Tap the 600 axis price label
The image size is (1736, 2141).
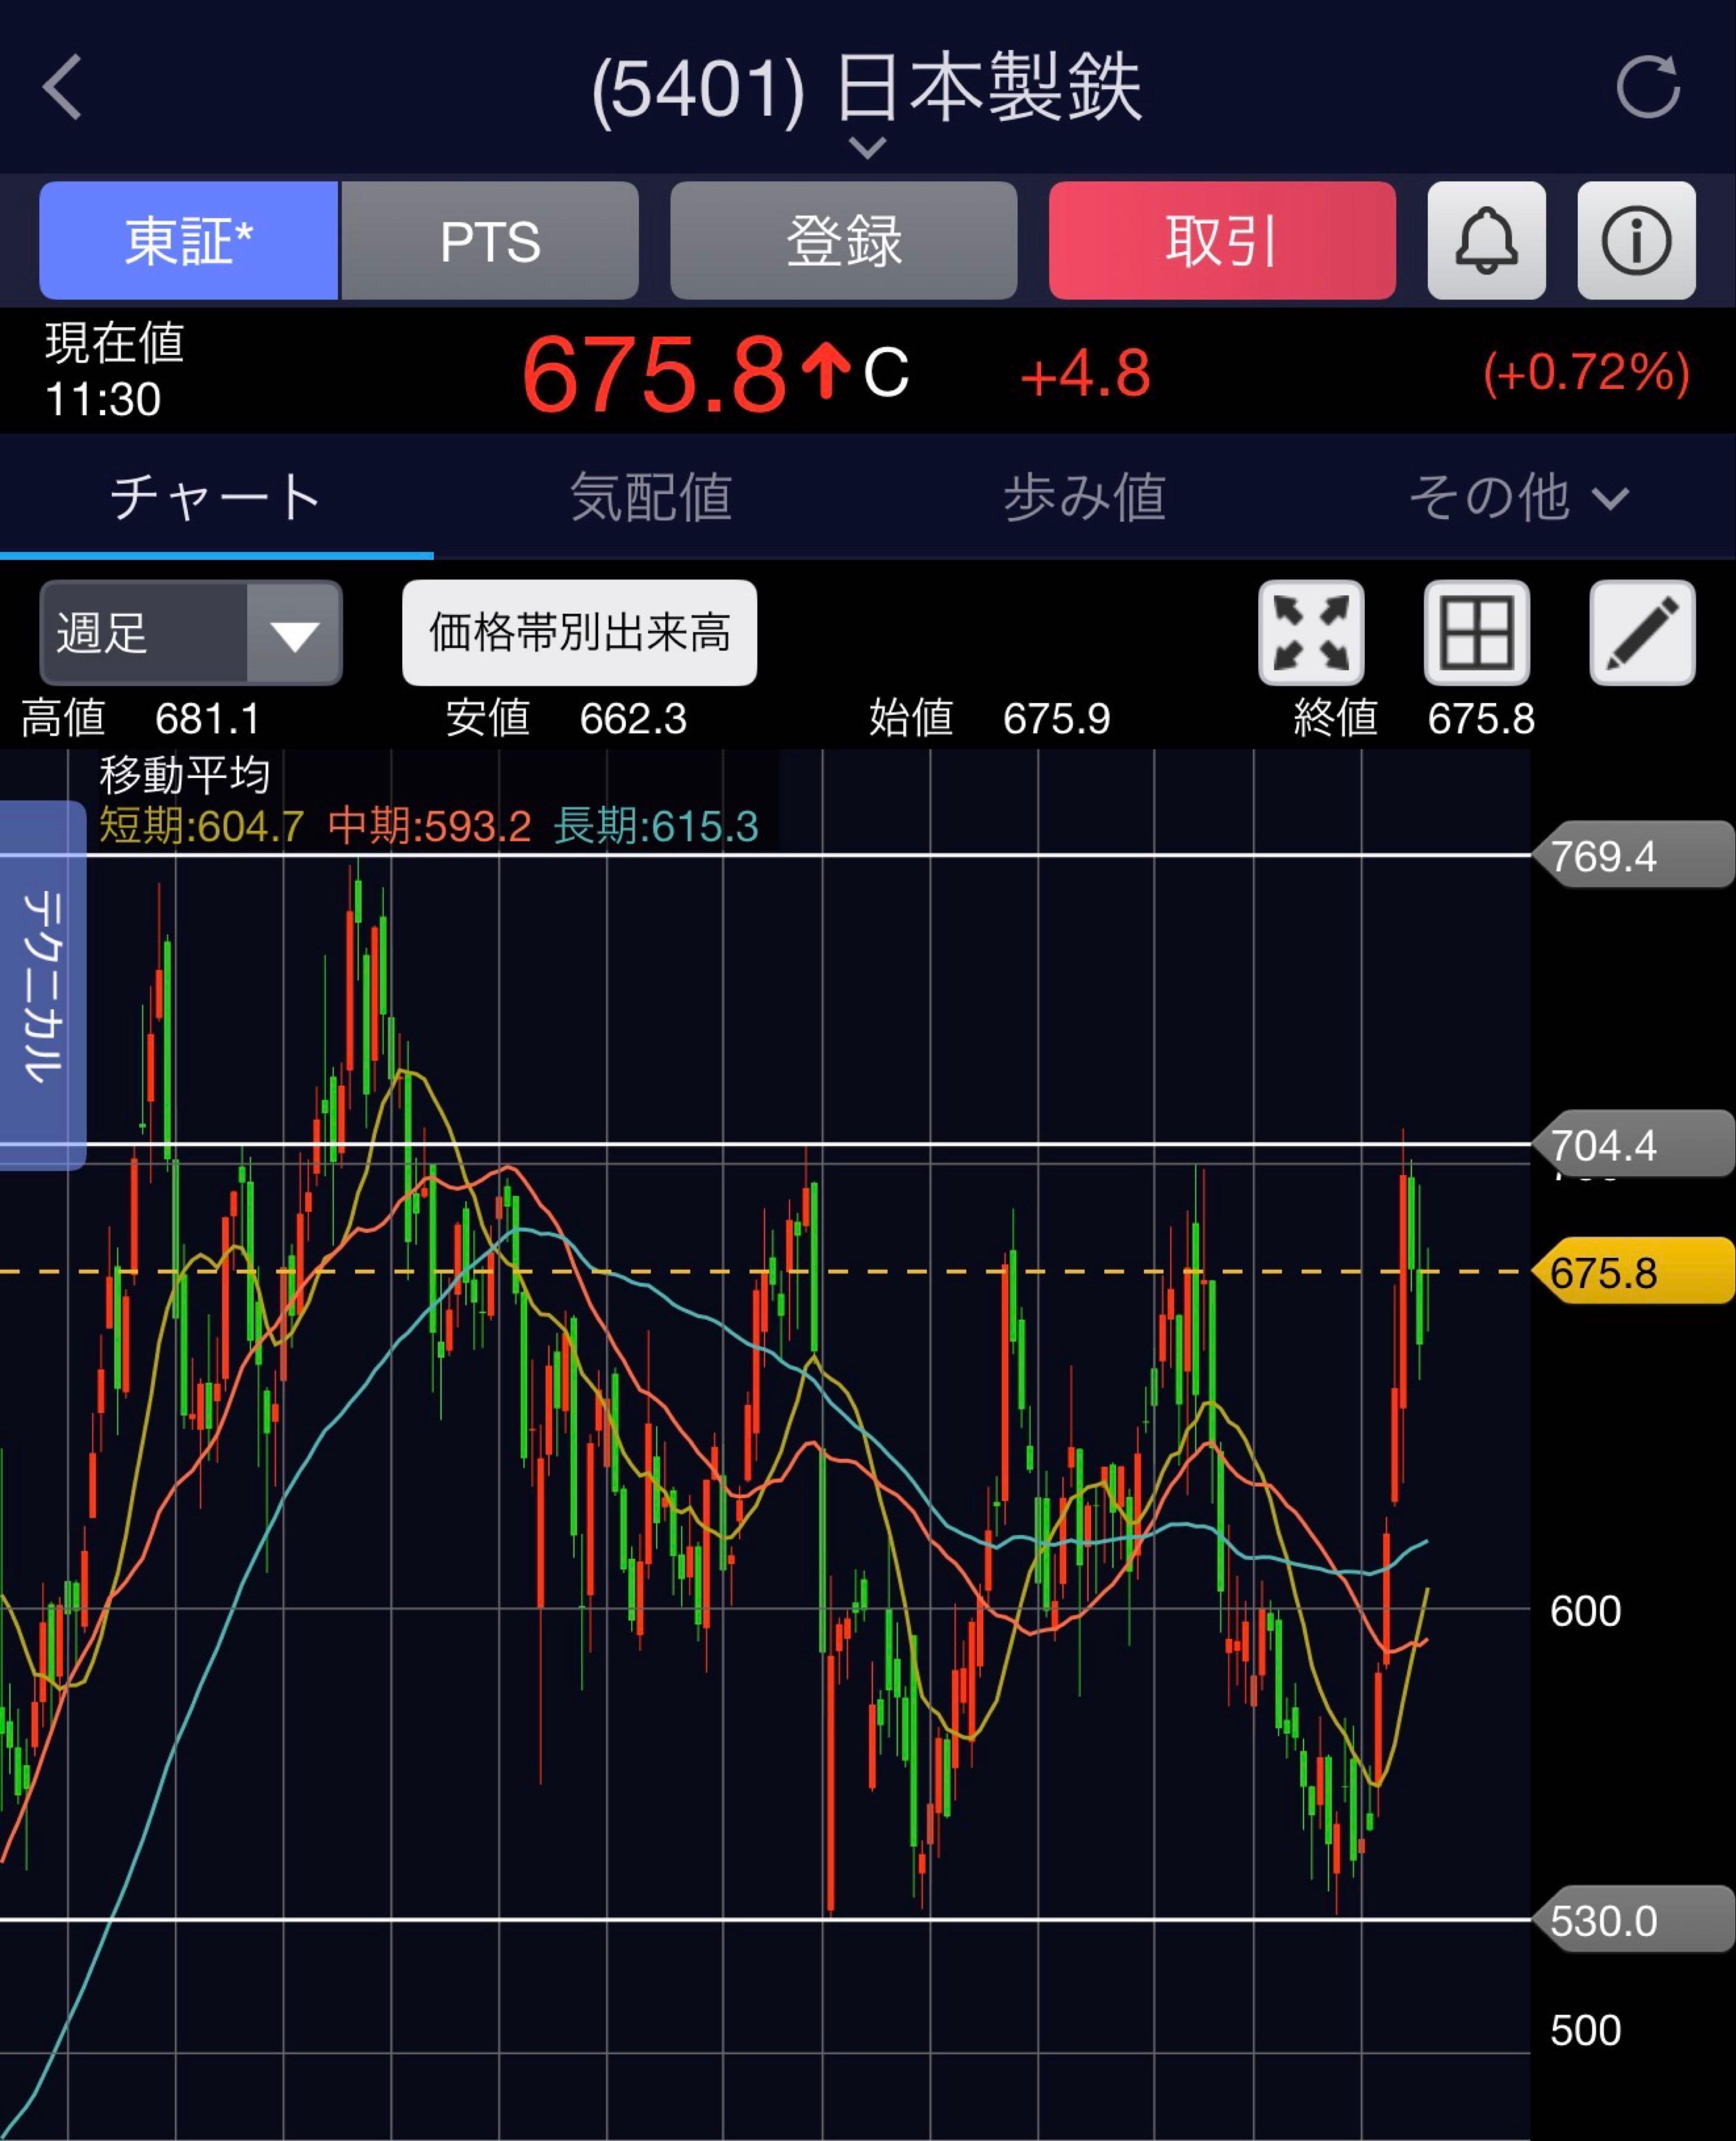tap(1585, 1611)
